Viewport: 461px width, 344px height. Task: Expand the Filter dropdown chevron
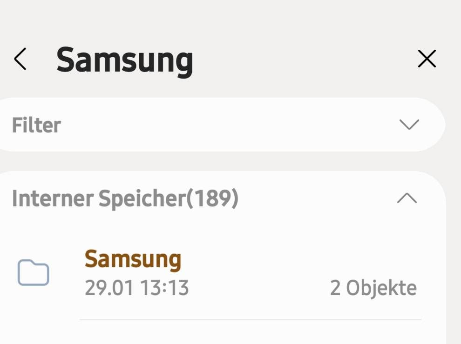point(409,125)
